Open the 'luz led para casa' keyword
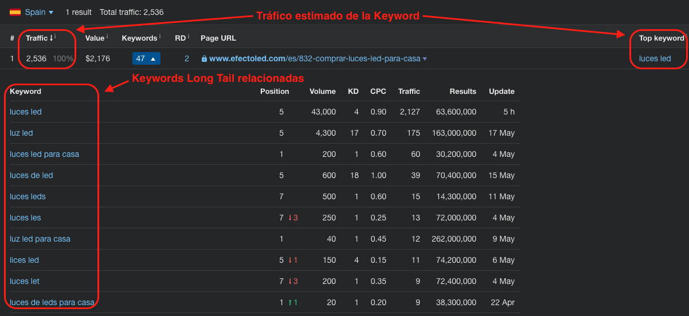Screen dimensions: 689x316 tap(40, 239)
